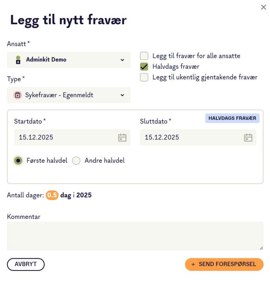The image size is (270, 281).
Task: Expand the absence Type dropdown
Action: [x=69, y=95]
